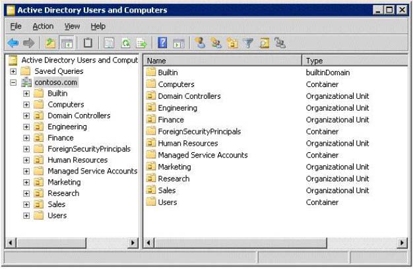Toggle Show/Hide Action Pane toolbar icon
This screenshot has width=413, height=269.
pyautogui.click(x=179, y=43)
